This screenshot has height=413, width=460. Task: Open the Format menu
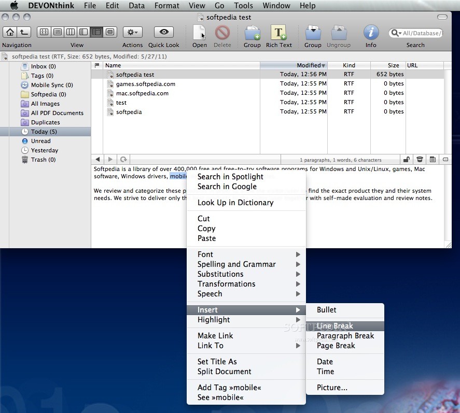166,6
